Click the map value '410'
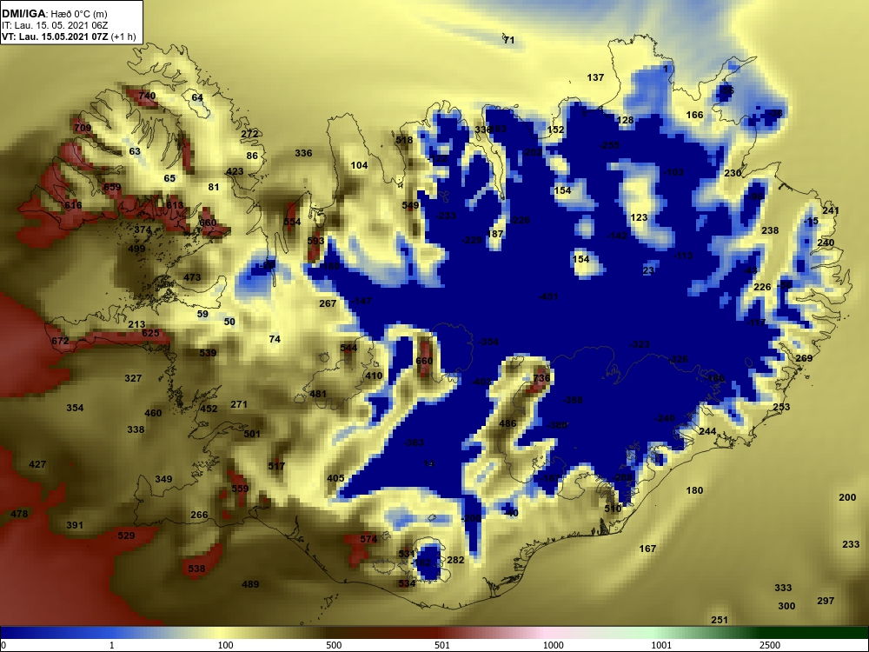 pos(374,376)
